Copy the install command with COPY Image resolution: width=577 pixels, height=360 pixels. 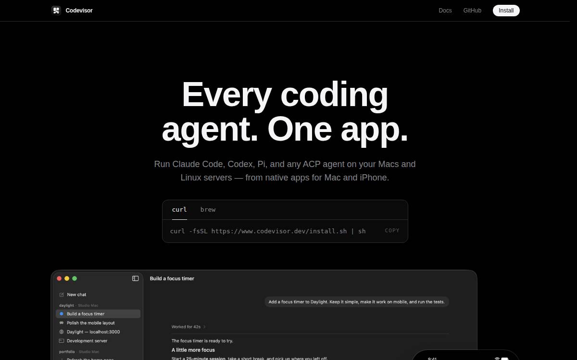(x=392, y=231)
